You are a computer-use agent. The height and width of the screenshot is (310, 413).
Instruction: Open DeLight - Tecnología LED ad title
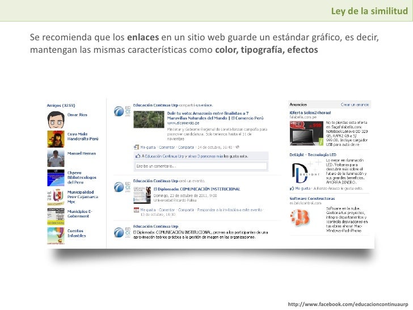313,155
